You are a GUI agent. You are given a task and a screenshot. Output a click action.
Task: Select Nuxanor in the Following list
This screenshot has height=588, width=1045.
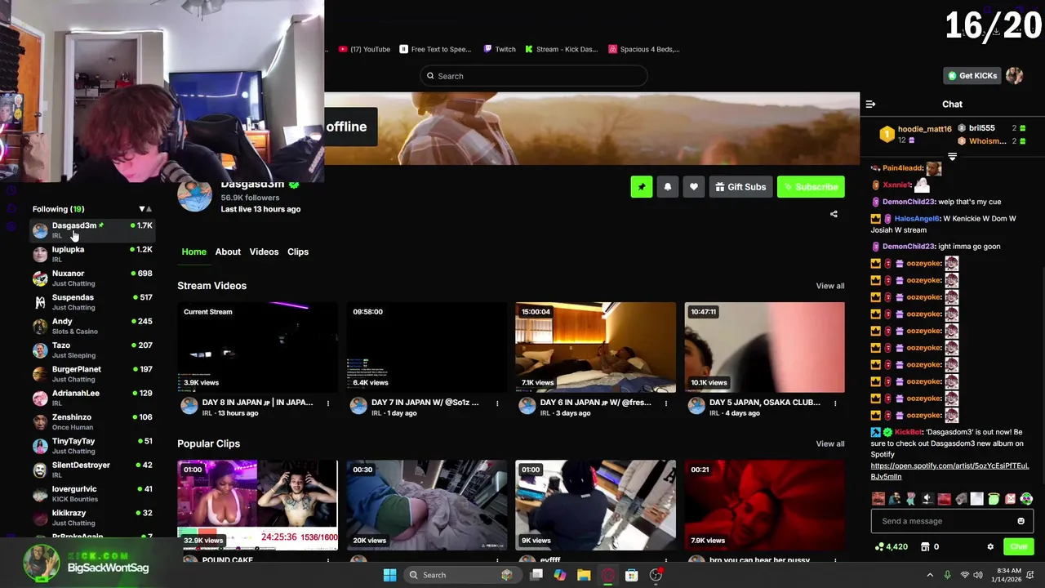(x=92, y=278)
